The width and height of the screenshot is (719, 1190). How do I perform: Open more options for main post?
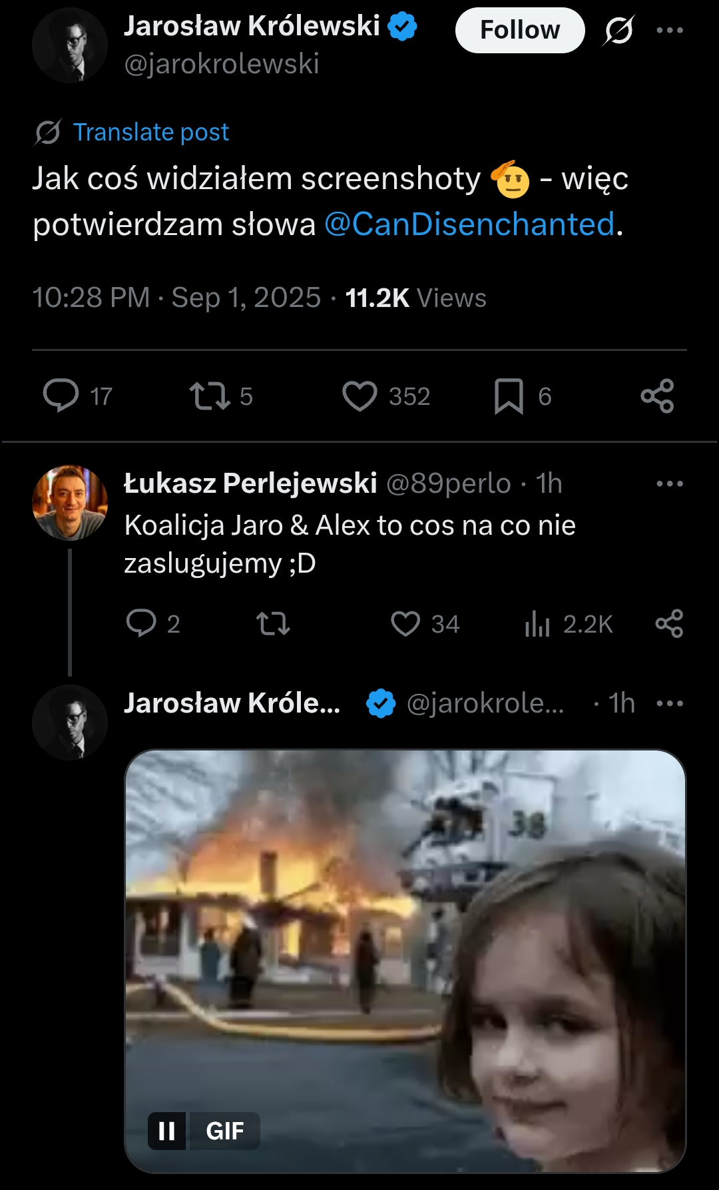[670, 31]
